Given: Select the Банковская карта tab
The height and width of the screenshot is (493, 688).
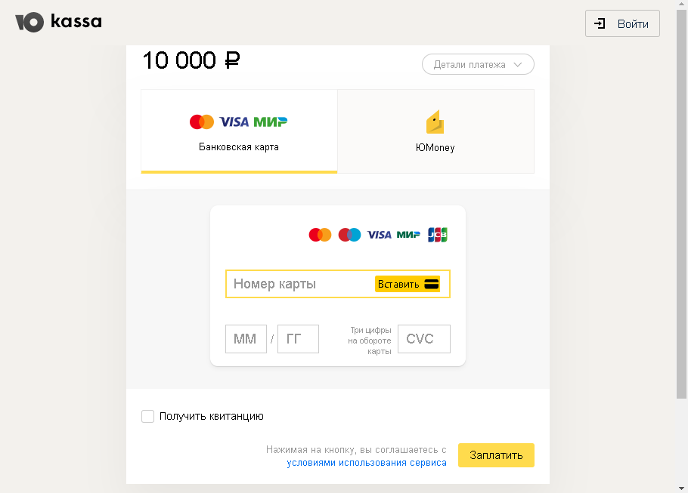Looking at the screenshot, I should coord(239,131).
